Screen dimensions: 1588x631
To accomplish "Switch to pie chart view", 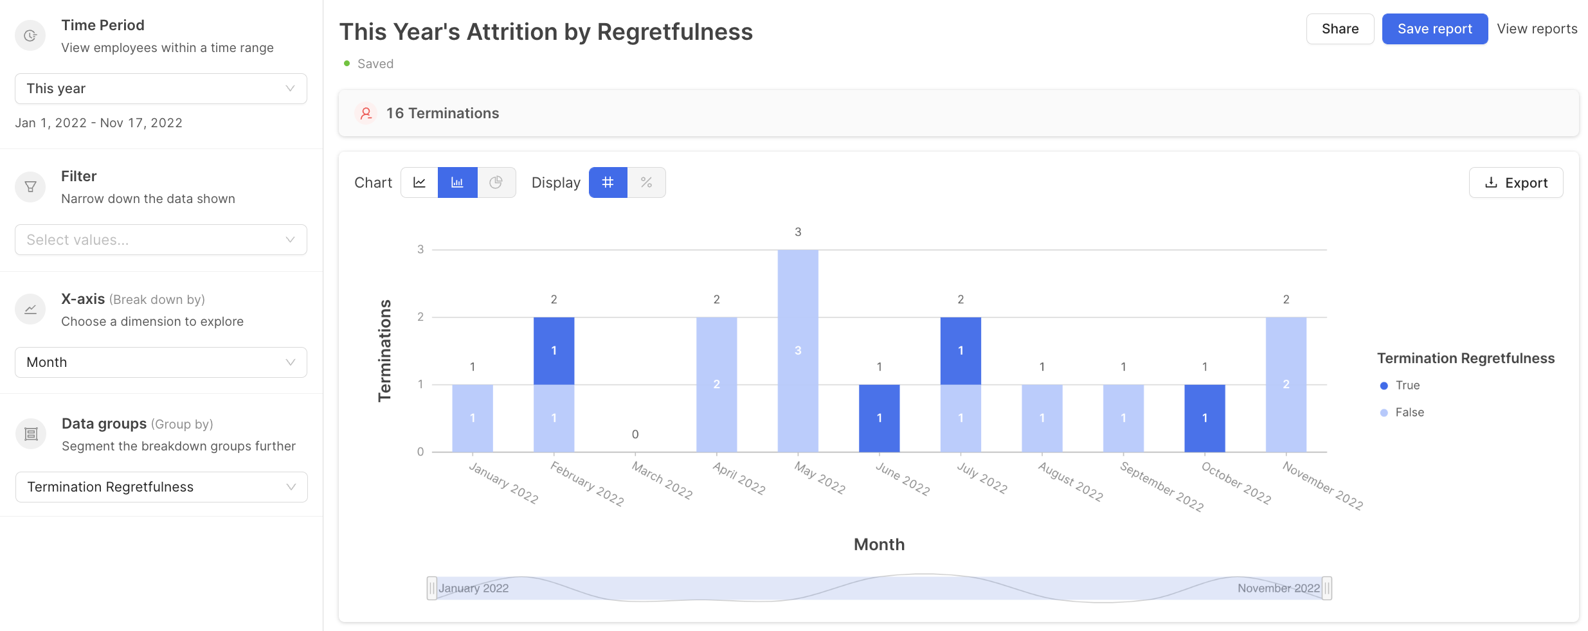I will click(496, 182).
